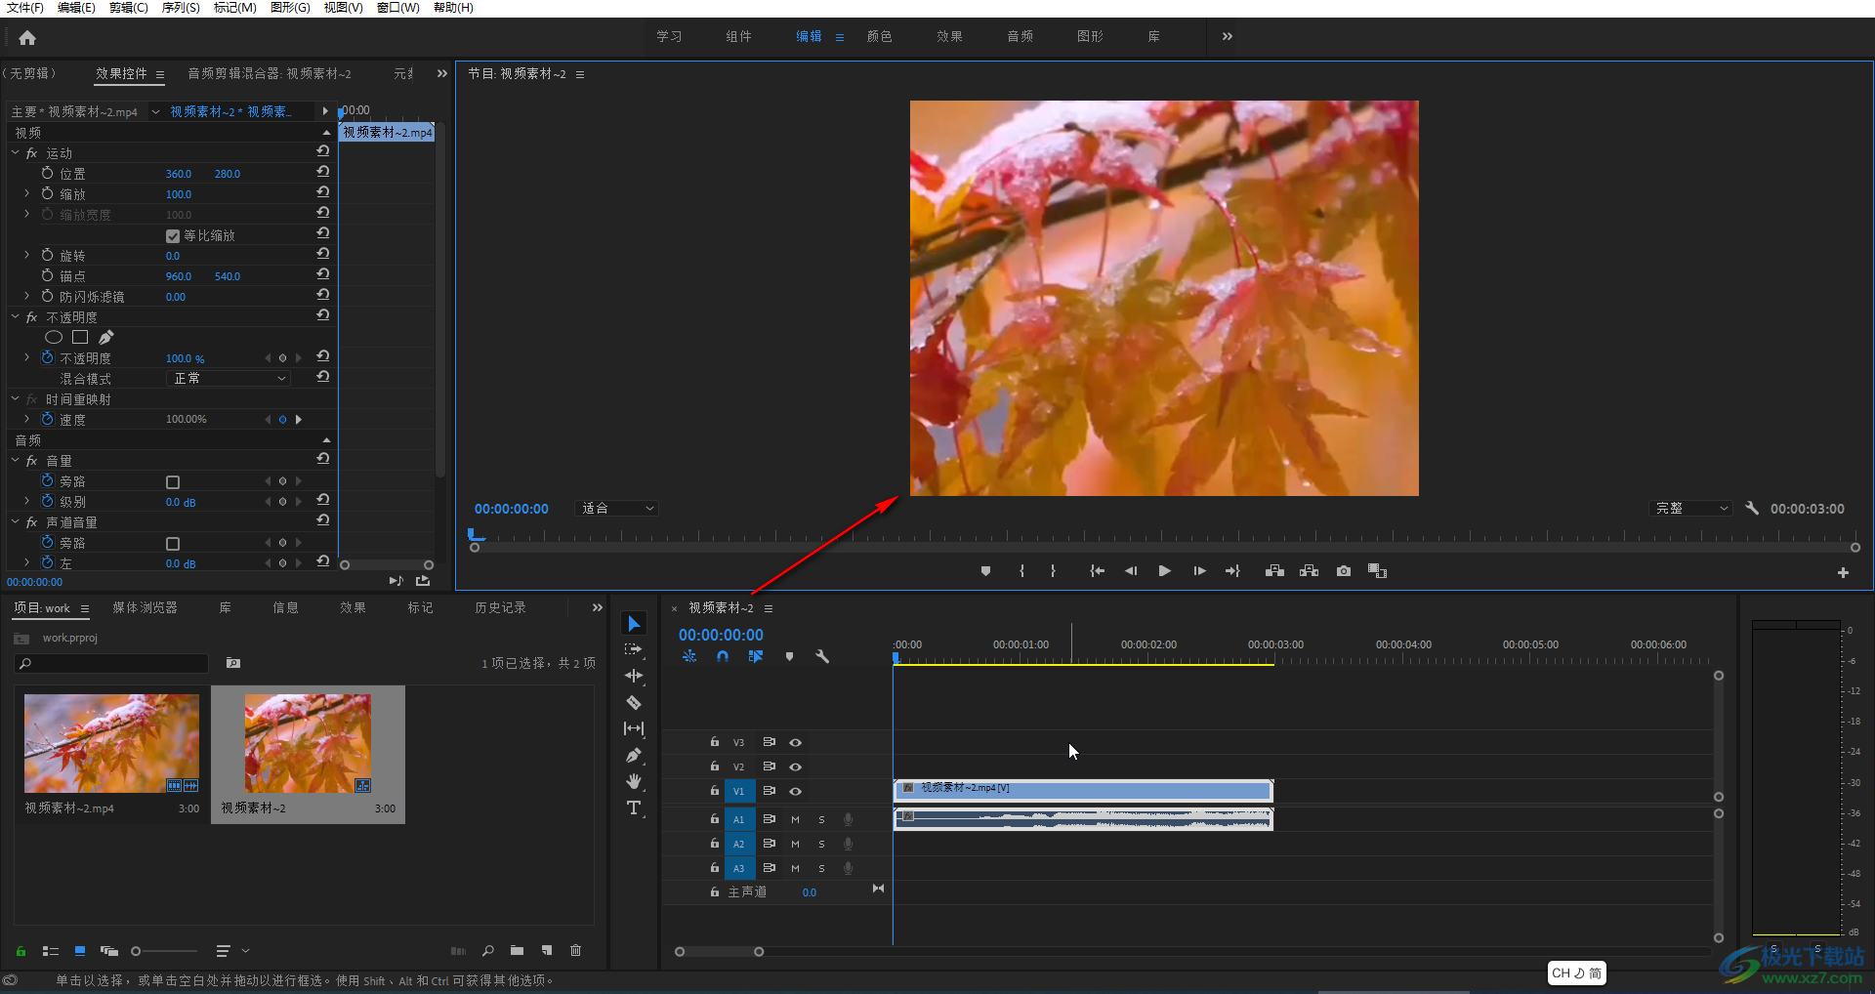Image resolution: width=1875 pixels, height=994 pixels.
Task: Open playback resolution dropdown
Action: pyautogui.click(x=1691, y=509)
